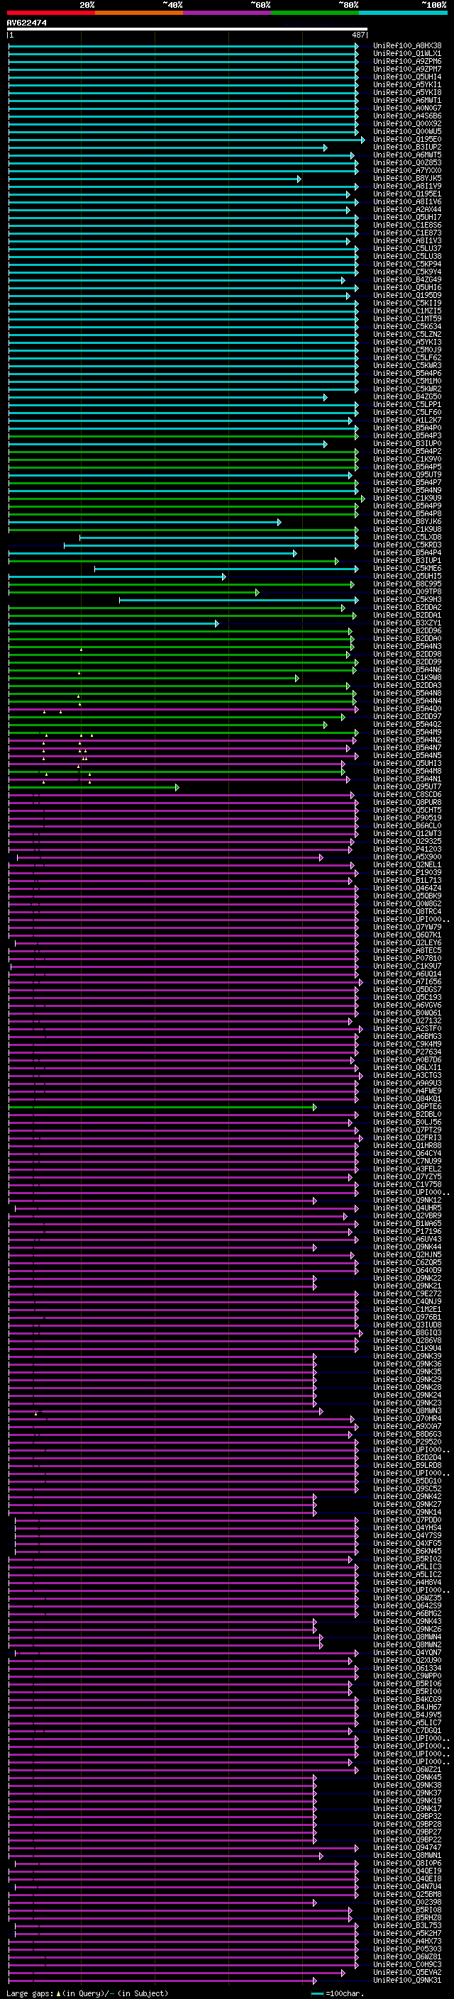Click the white query sequence bar
The image size is (454, 1999).
187,30
